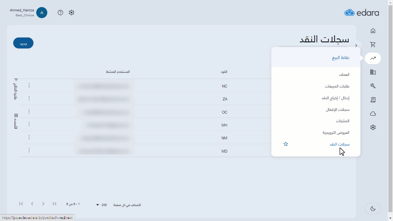Open the user avatar A menu
This screenshot has width=393, height=221.
click(x=42, y=13)
